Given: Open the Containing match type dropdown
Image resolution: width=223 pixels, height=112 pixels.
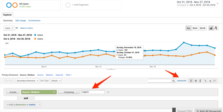Looking at the screenshot, I should tap(69, 92).
